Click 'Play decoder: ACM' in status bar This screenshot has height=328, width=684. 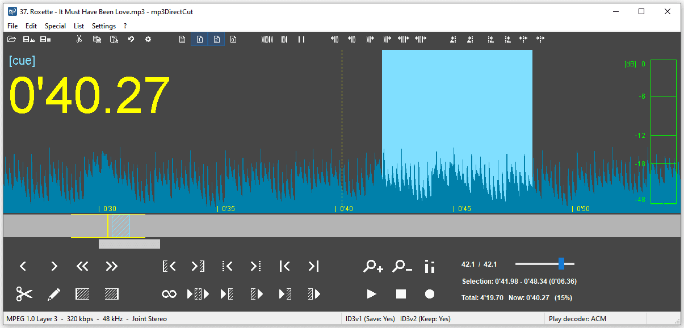[x=577, y=319]
